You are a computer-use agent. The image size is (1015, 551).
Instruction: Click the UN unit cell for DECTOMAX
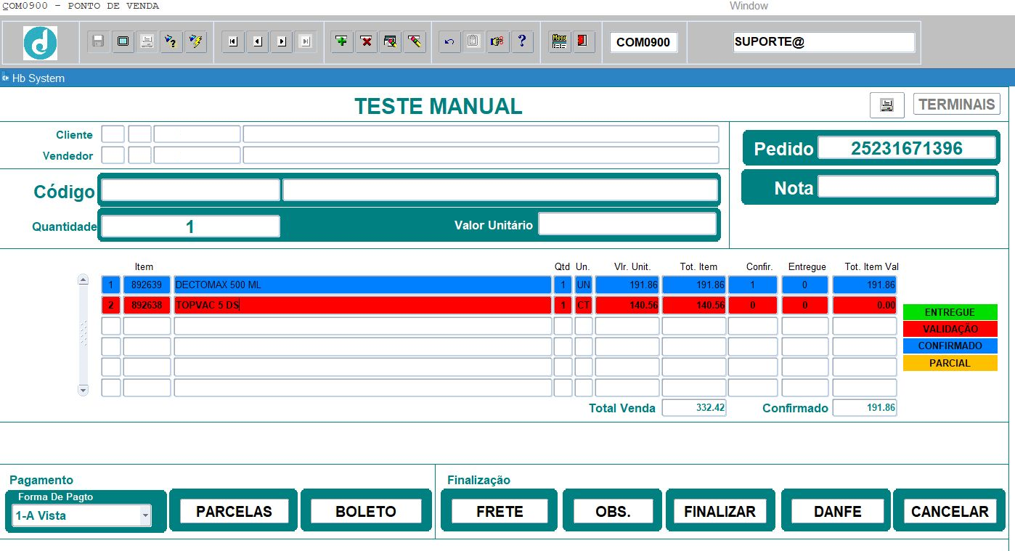[x=584, y=285]
